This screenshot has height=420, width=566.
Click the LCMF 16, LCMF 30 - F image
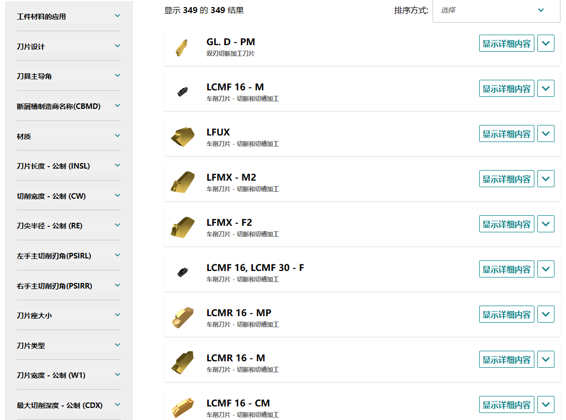coord(181,272)
